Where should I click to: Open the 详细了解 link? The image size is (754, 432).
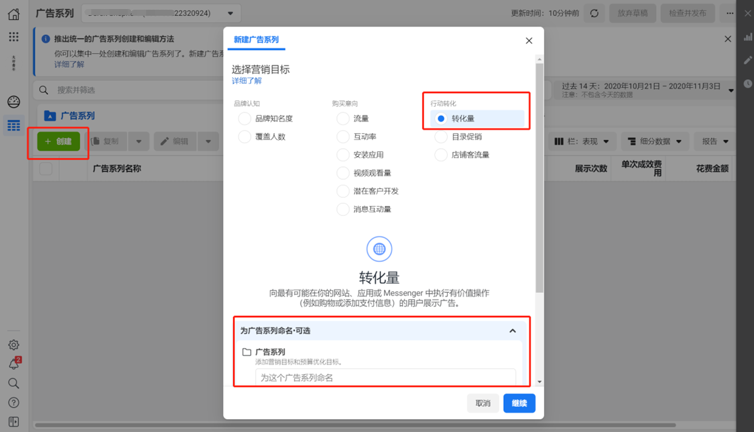pyautogui.click(x=246, y=80)
